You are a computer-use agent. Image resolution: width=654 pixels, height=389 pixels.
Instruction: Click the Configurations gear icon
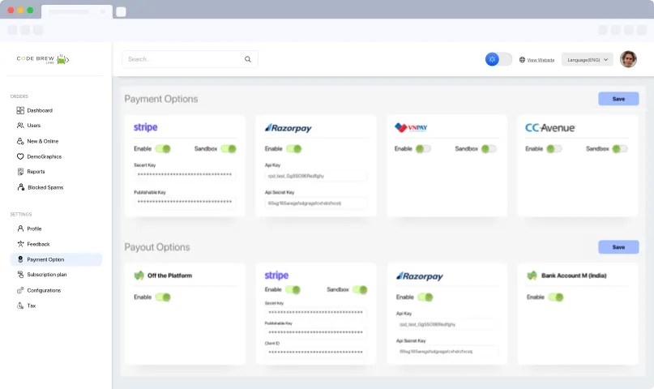[20, 290]
